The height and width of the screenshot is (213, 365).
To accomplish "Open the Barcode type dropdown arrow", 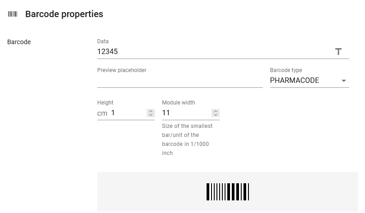I will click(x=343, y=81).
